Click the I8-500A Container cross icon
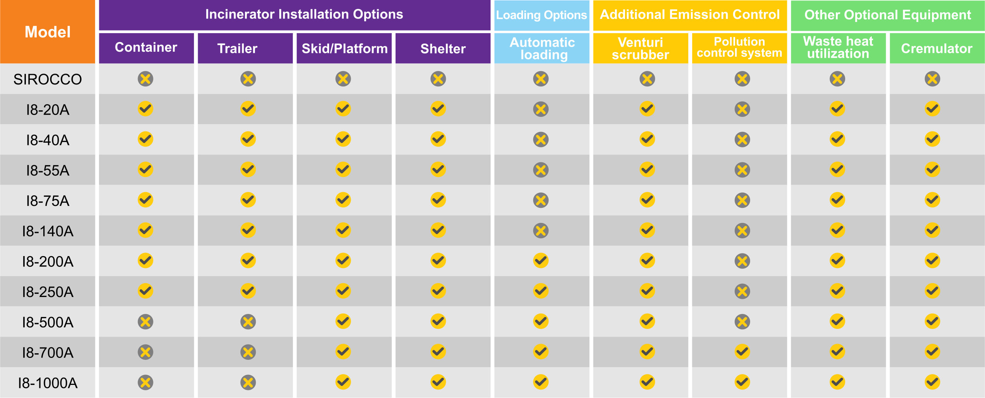This screenshot has width=985, height=398. click(x=145, y=322)
